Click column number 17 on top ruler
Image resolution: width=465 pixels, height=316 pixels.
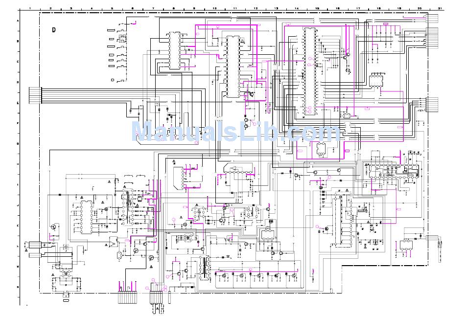(358, 8)
